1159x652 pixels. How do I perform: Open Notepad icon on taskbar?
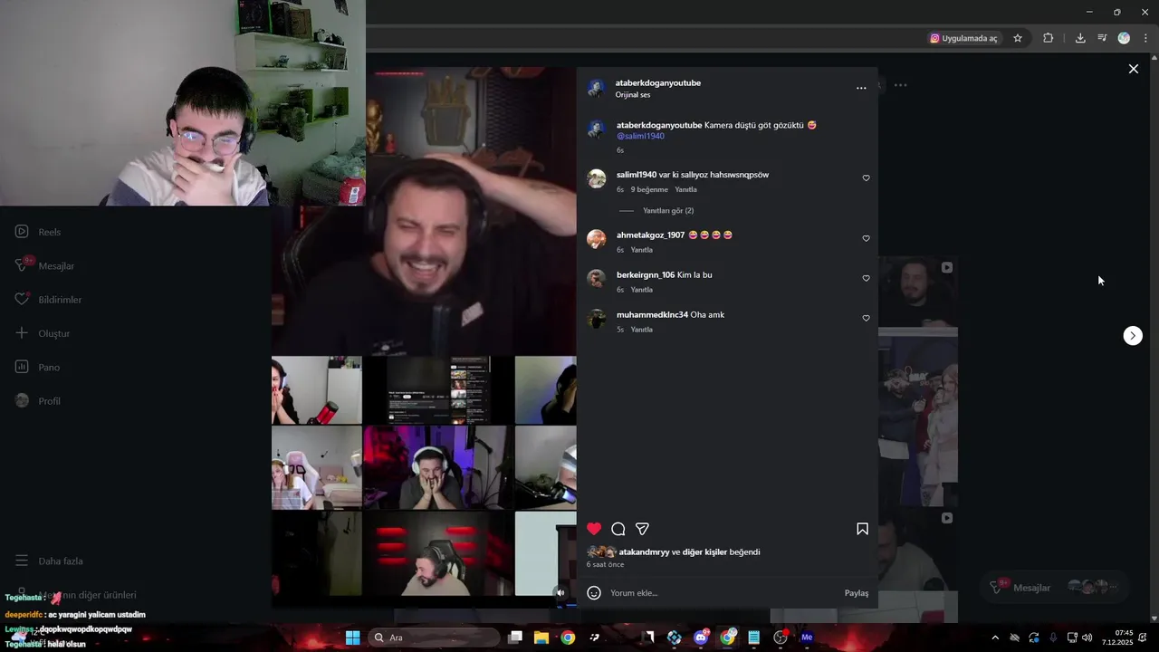753,638
